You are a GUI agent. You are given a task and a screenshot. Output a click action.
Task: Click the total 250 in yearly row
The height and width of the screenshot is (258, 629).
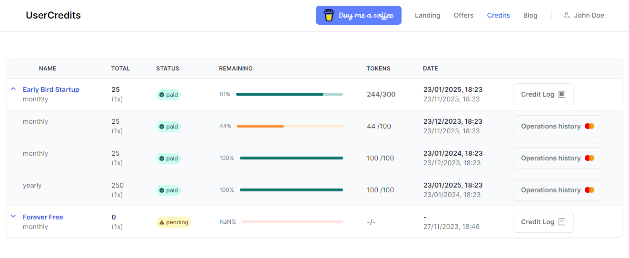coord(118,185)
